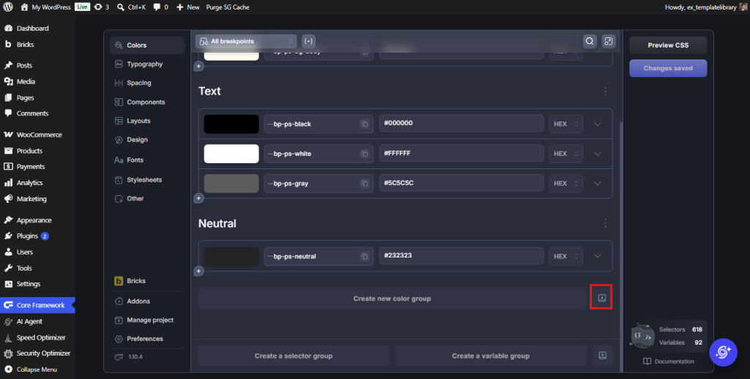This screenshot has height=379, width=750.
Task: Click Create a selector group
Action: [293, 356]
